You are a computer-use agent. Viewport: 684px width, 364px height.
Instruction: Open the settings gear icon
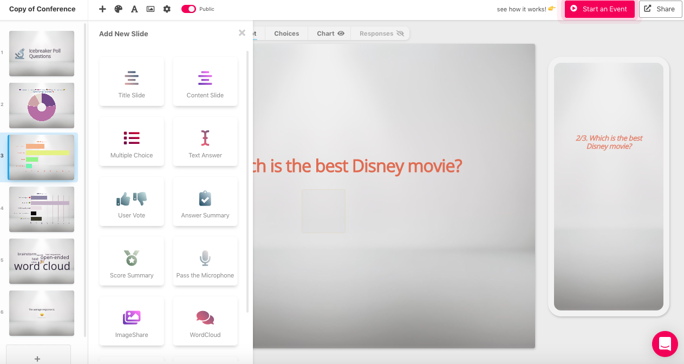pos(167,9)
